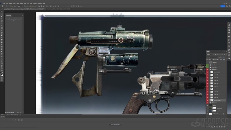Filter layers by pixel layer icon
The width and height of the screenshot is (231, 130).
[x=216, y=55]
